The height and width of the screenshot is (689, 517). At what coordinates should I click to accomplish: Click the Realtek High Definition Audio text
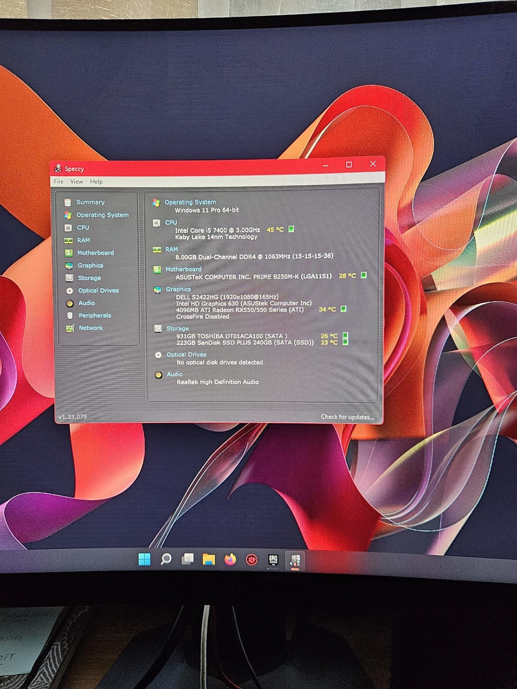coord(217,382)
